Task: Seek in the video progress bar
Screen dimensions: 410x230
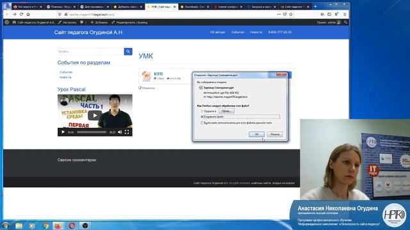Action: click(x=91, y=132)
